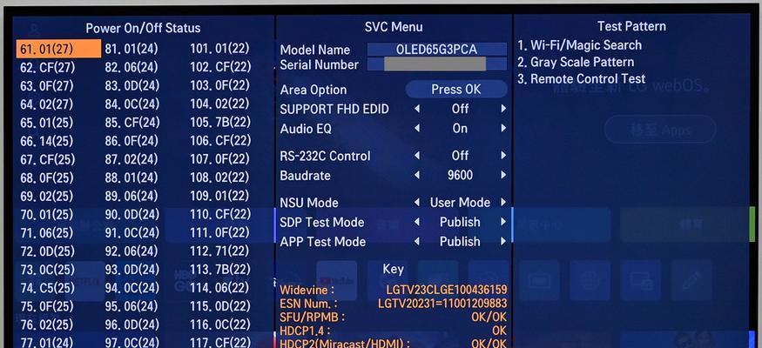The image size is (762, 348).
Task: Click the right arrow for SUPPORT FHD EDID
Action: coord(503,110)
